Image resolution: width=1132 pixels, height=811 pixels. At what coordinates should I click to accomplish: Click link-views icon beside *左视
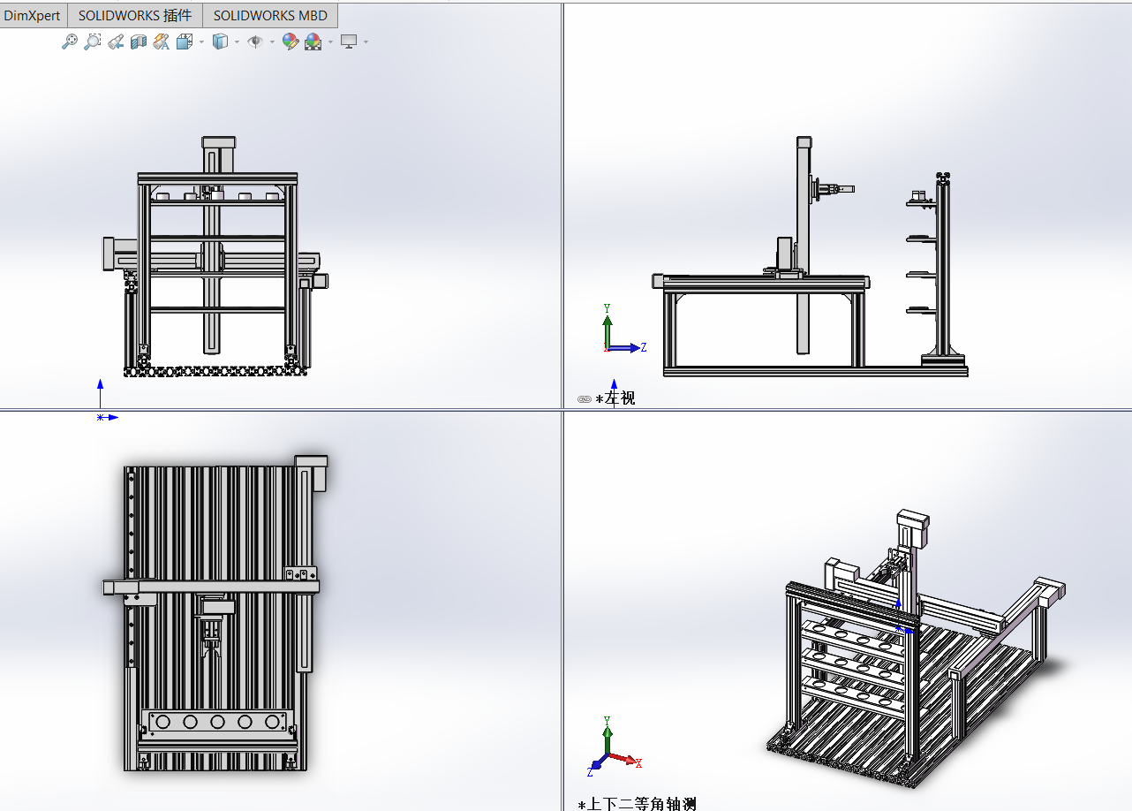(584, 399)
